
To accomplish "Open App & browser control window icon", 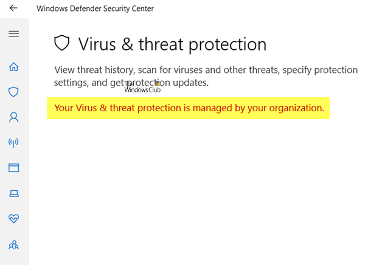I will pyautogui.click(x=13, y=168).
